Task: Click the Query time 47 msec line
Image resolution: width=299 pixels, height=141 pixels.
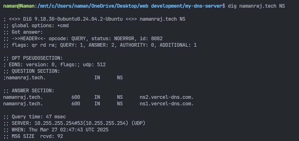Action: point(34,117)
